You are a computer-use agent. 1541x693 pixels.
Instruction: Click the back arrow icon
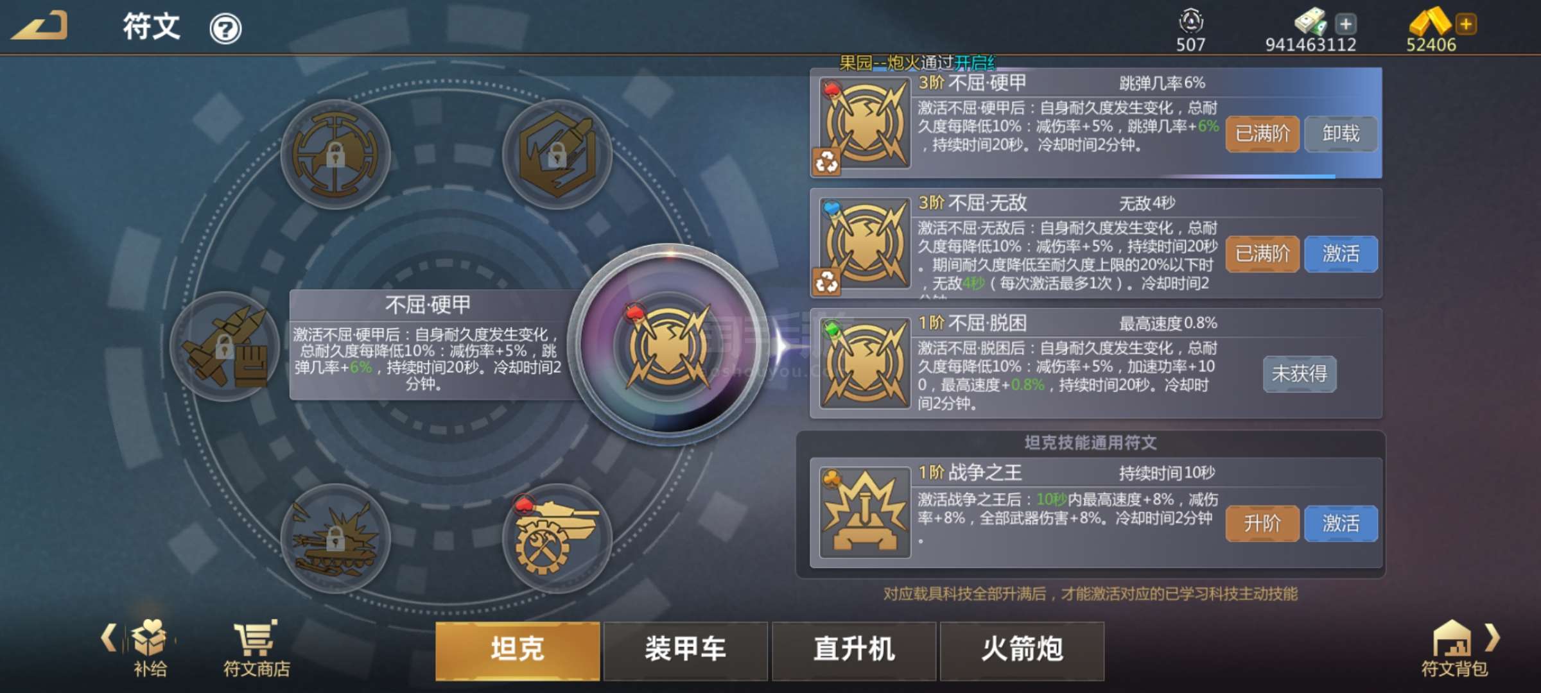40,26
